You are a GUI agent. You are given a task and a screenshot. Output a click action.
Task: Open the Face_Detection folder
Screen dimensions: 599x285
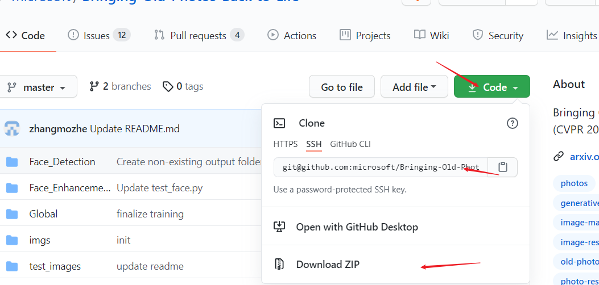point(62,162)
